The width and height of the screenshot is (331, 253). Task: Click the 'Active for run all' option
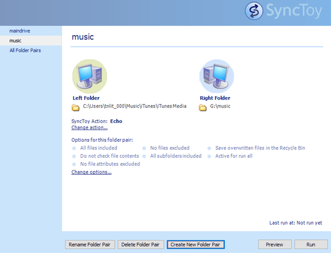pos(234,156)
